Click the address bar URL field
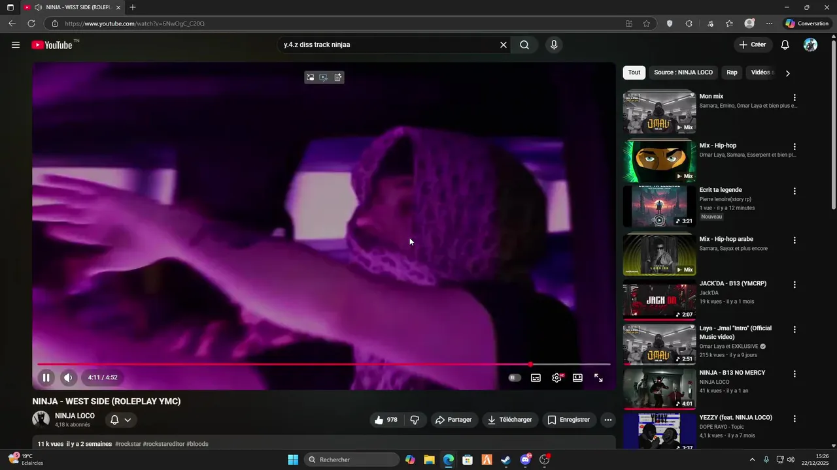Screen dimensions: 837x470 pyautogui.click(x=340, y=23)
